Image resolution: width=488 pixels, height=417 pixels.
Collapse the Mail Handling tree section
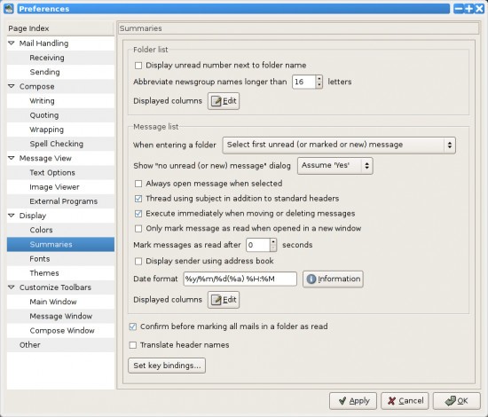tap(12, 43)
